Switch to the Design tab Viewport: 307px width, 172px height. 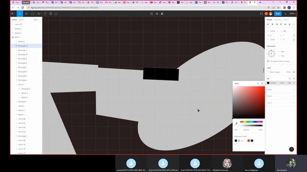pyautogui.click(x=270, y=20)
